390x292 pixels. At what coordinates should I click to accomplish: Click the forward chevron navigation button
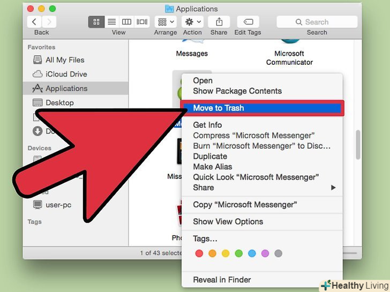(x=49, y=22)
